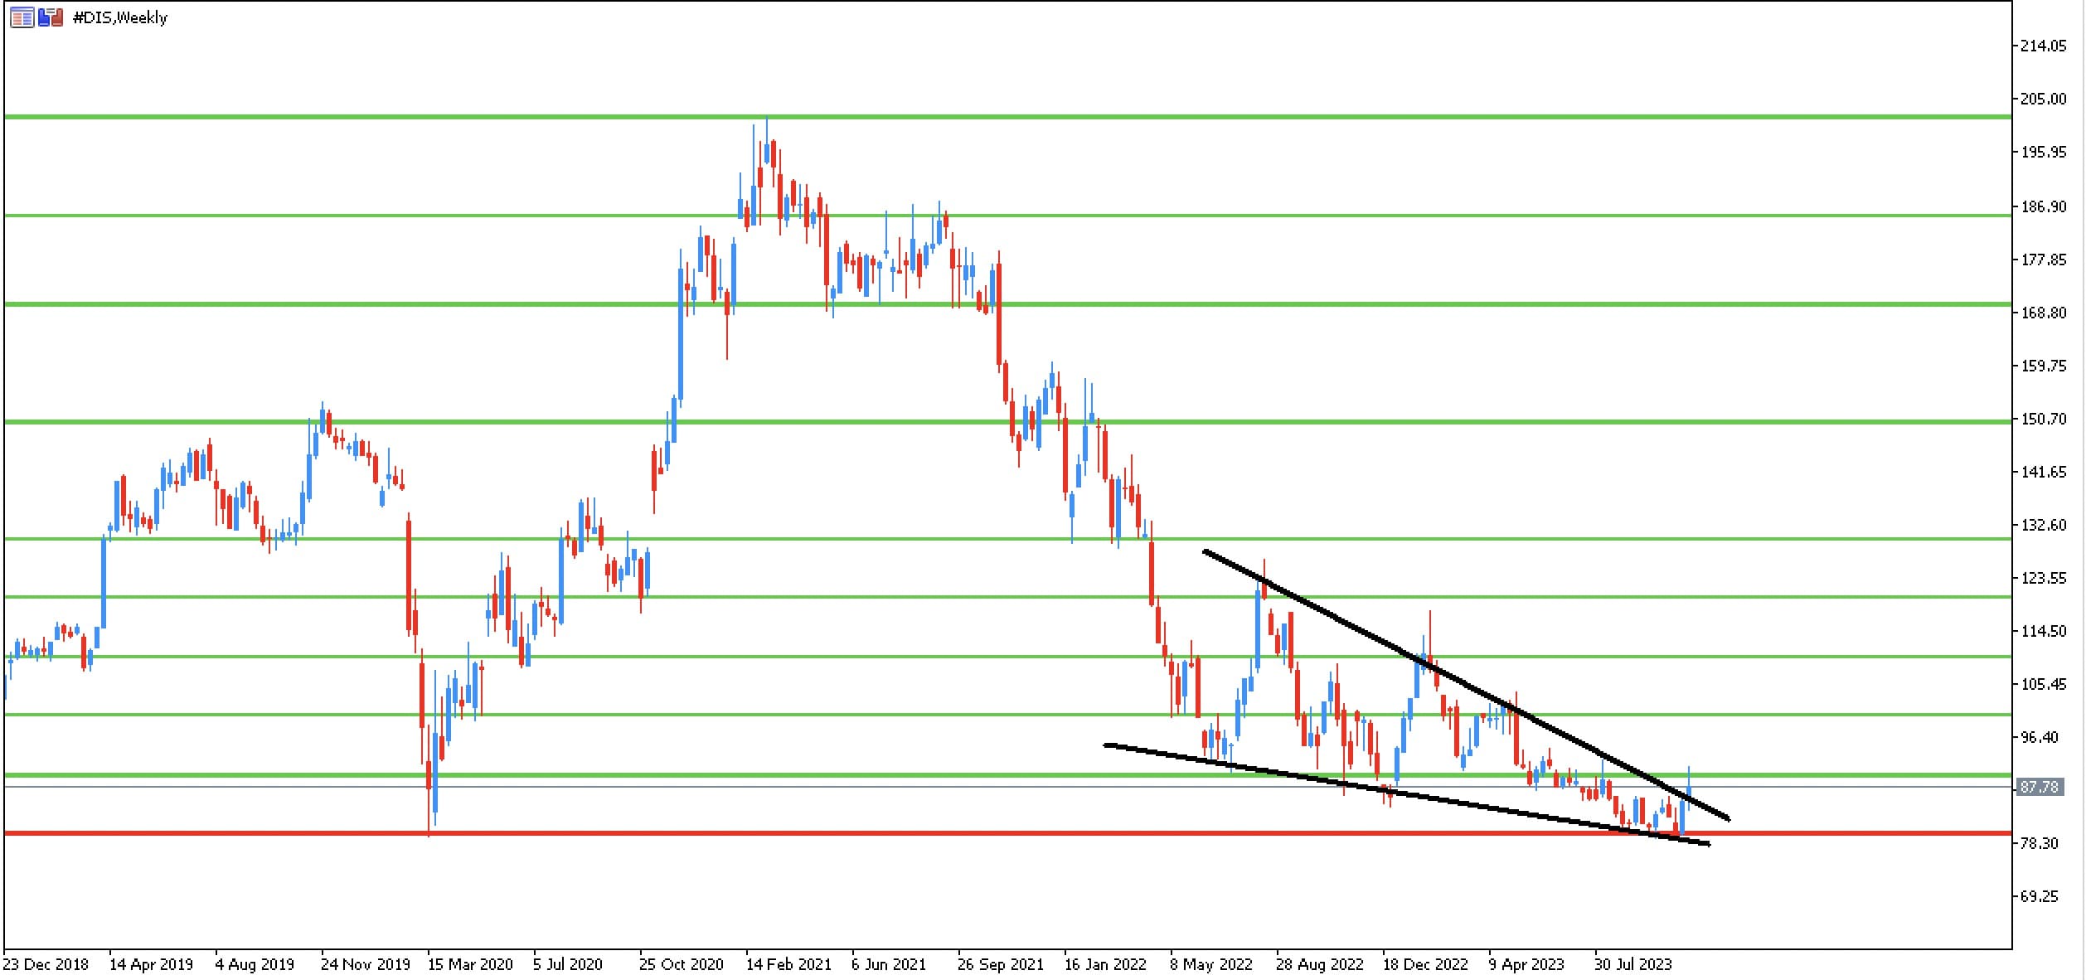Click the current price label 87.78
This screenshot has height=980, width=2086.
[x=2038, y=787]
